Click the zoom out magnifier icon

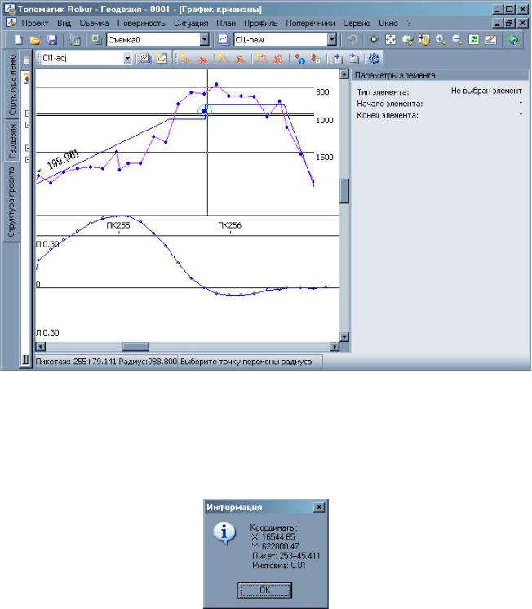click(457, 40)
